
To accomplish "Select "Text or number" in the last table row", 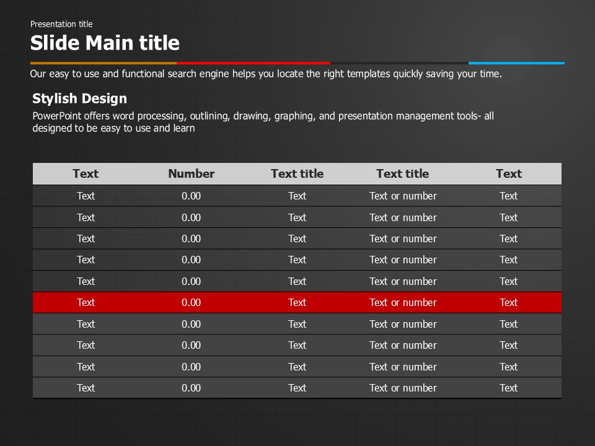I will coord(403,388).
